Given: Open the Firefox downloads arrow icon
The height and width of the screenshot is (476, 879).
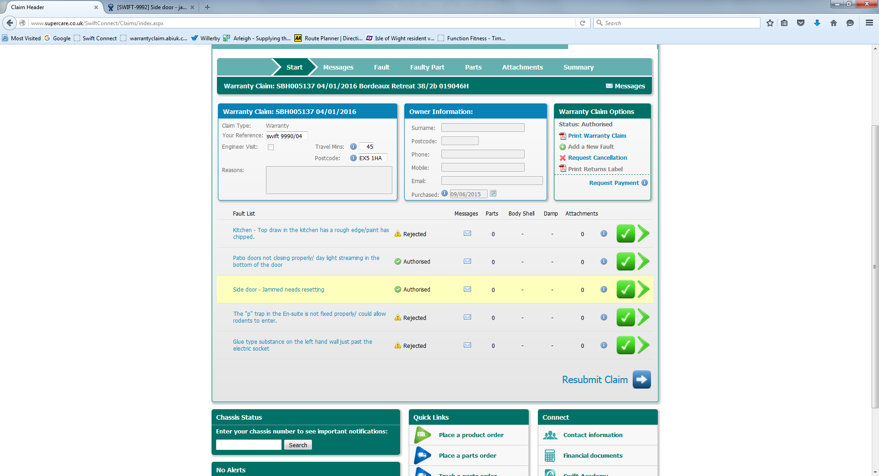Looking at the screenshot, I should point(817,23).
